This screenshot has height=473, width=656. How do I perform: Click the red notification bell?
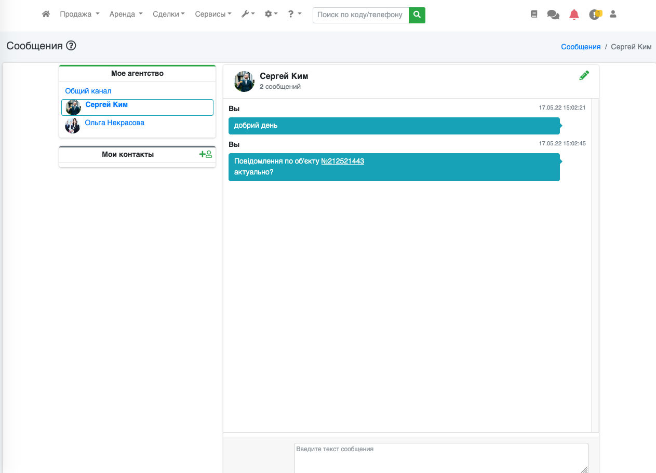[x=574, y=15]
